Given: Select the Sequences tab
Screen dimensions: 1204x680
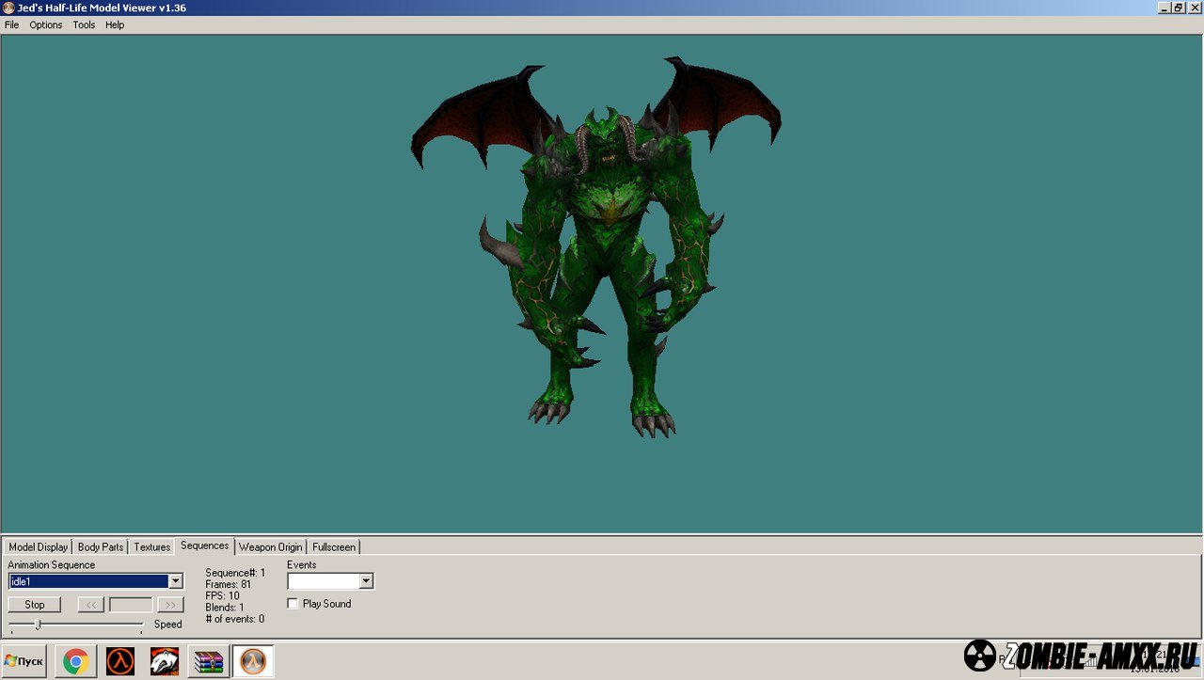Looking at the screenshot, I should 204,546.
